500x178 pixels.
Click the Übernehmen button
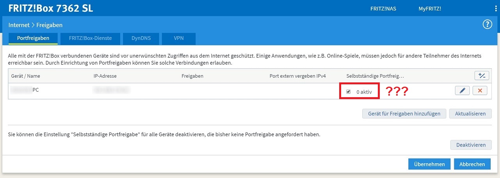click(x=429, y=164)
